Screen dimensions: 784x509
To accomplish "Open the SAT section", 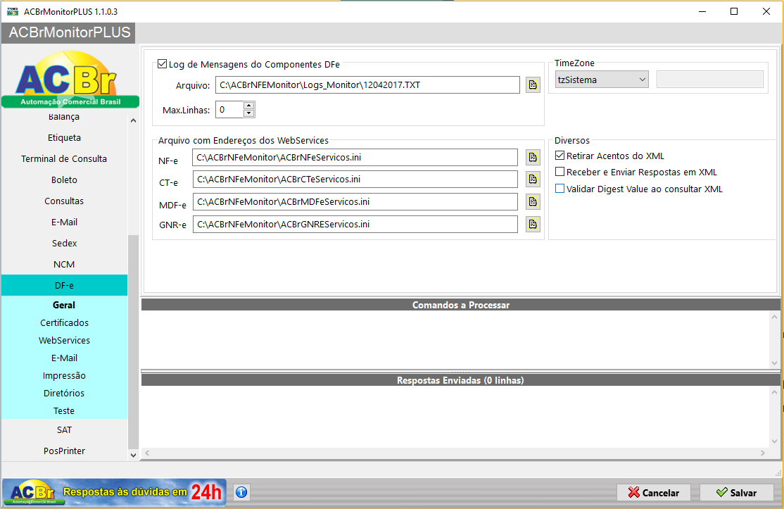I will 64,430.
